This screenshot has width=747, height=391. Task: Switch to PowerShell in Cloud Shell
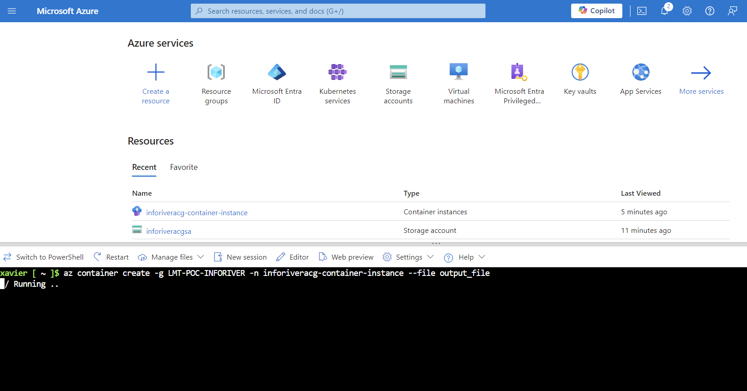click(x=44, y=257)
